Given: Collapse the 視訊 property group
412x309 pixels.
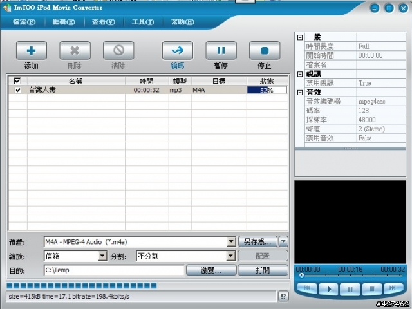Looking at the screenshot, I should [300, 74].
